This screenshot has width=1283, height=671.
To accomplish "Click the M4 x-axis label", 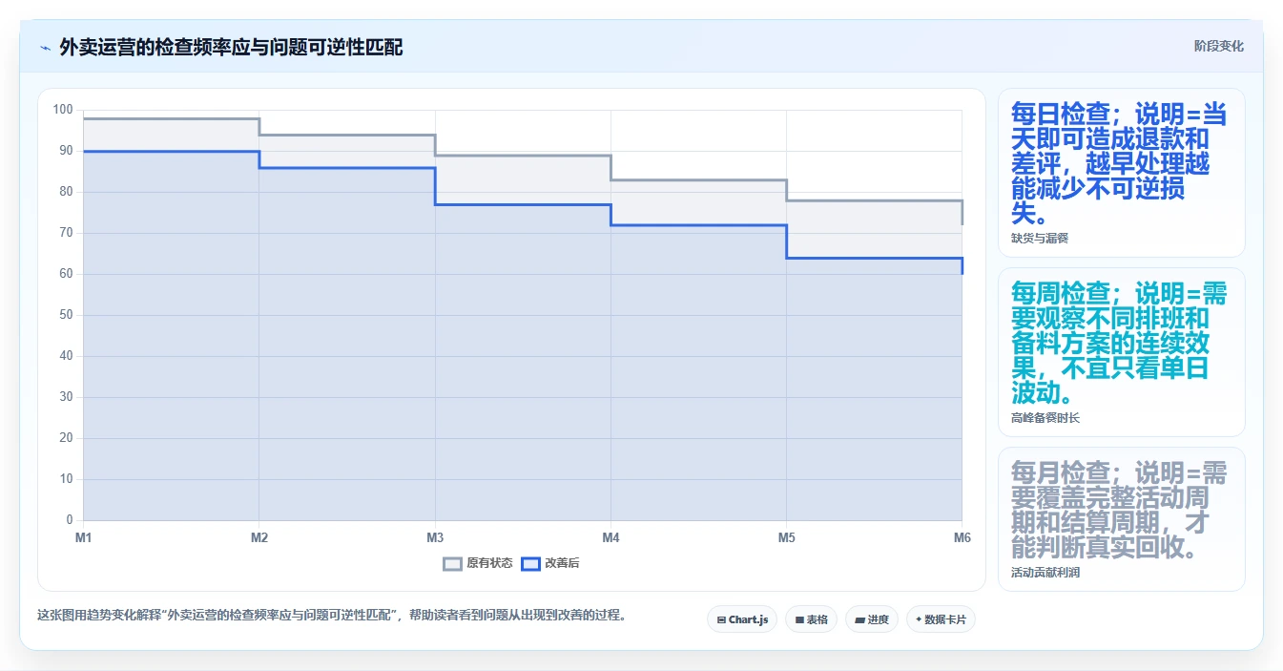I will pos(610,538).
